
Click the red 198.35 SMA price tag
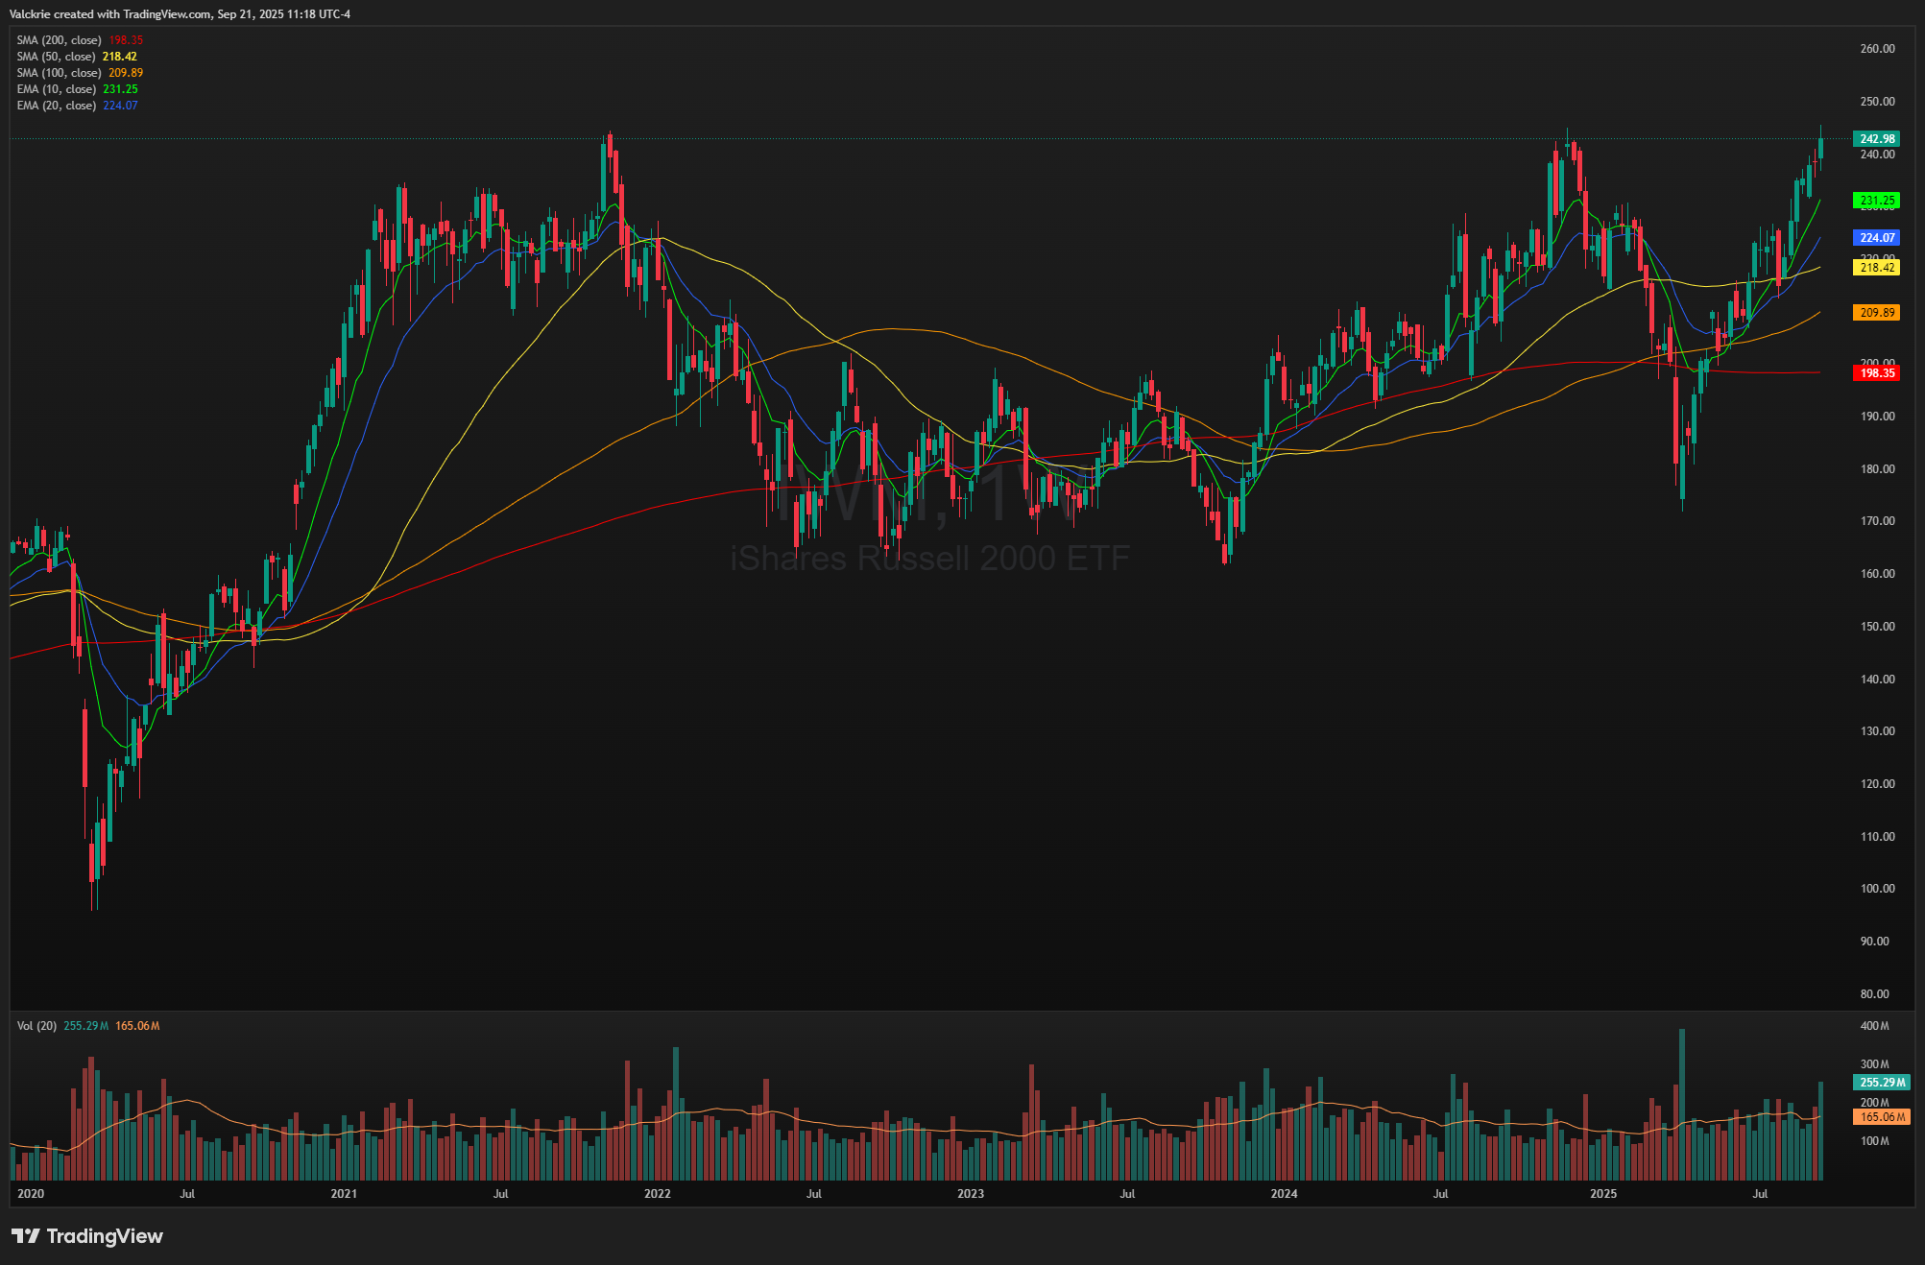1876,373
